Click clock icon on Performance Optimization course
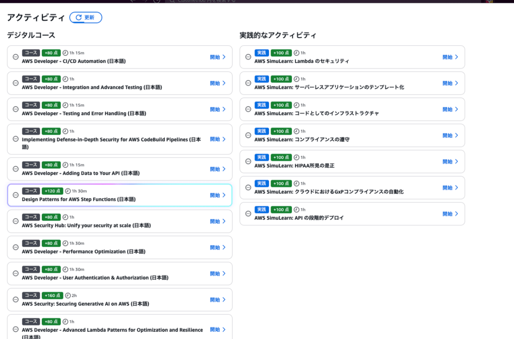The image size is (514, 339). click(65, 243)
